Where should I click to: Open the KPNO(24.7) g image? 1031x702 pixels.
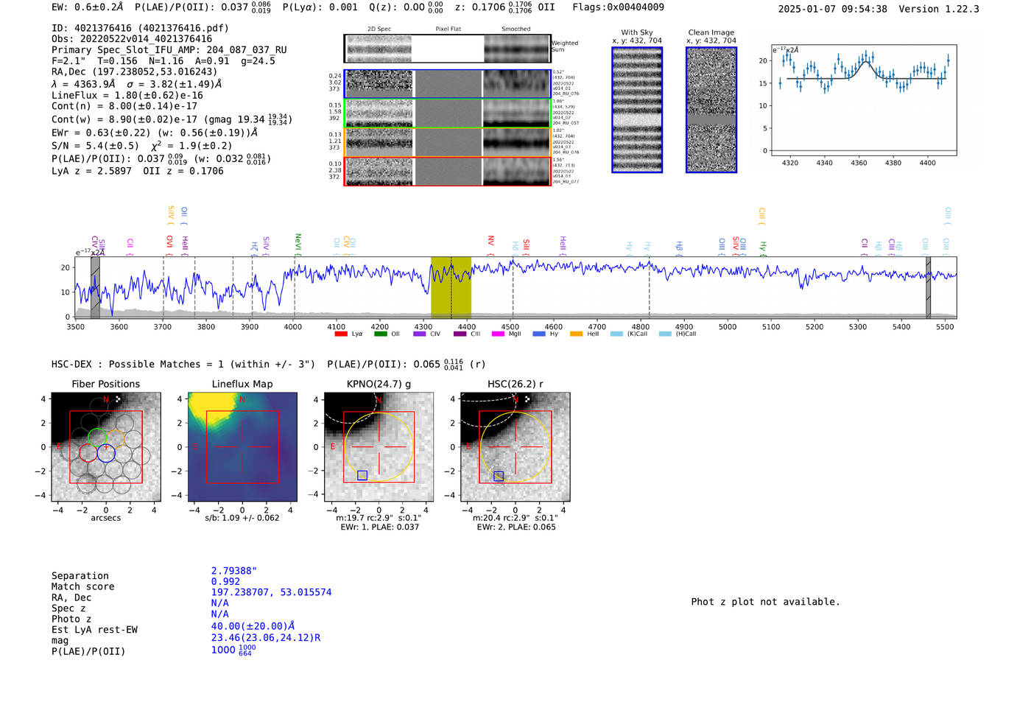(x=379, y=447)
